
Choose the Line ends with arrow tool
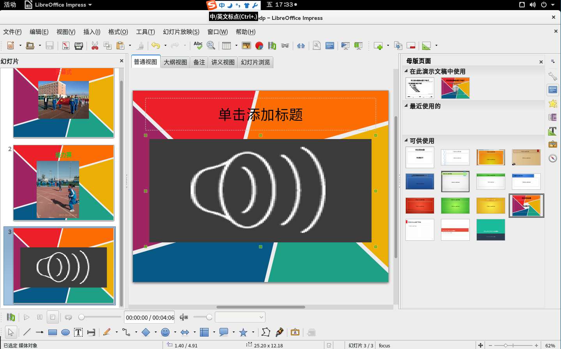pos(39,332)
